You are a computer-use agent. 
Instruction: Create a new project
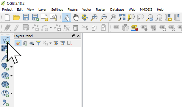pyautogui.click(x=7, y=18)
